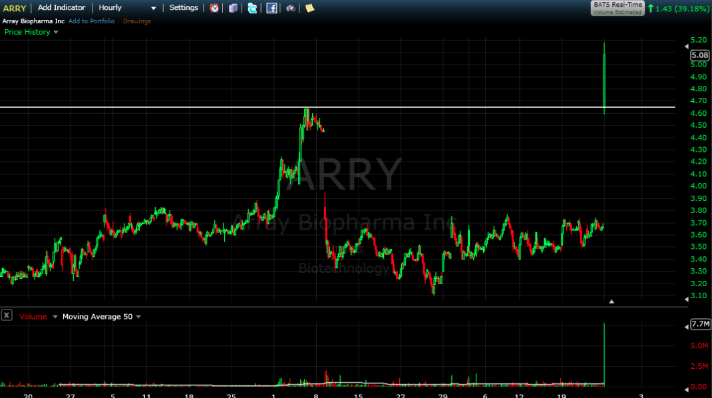Click the arrow at top of price scale

(x=686, y=47)
